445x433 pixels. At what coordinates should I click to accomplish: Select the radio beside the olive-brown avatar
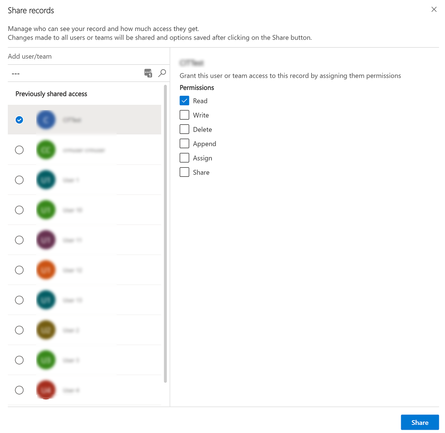click(20, 330)
